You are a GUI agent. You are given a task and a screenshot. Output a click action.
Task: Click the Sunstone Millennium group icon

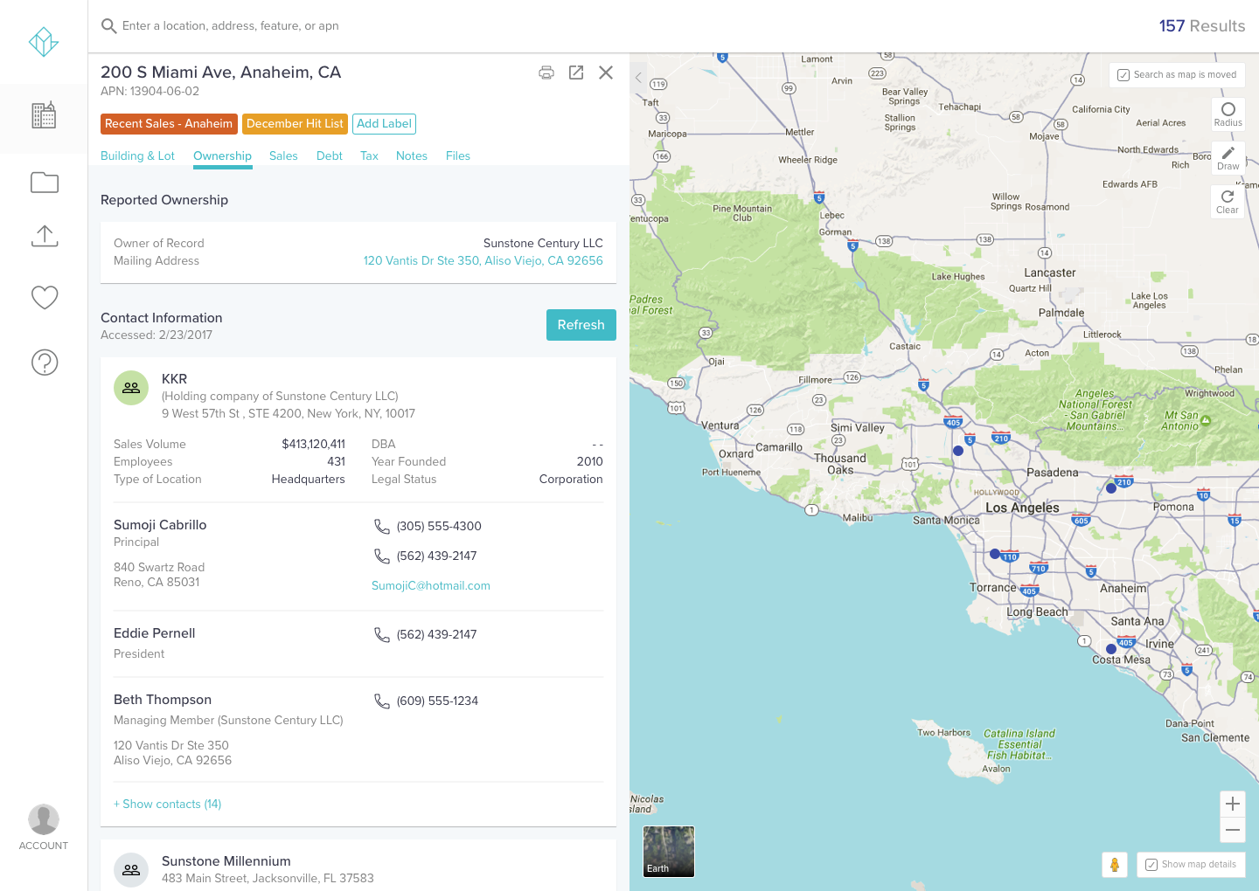point(131,870)
